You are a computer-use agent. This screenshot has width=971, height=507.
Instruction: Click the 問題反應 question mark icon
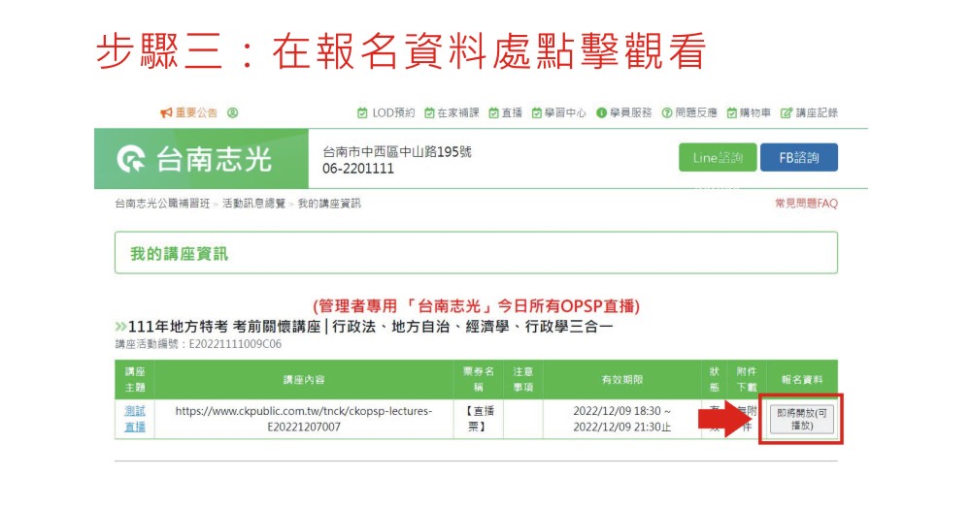(667, 112)
